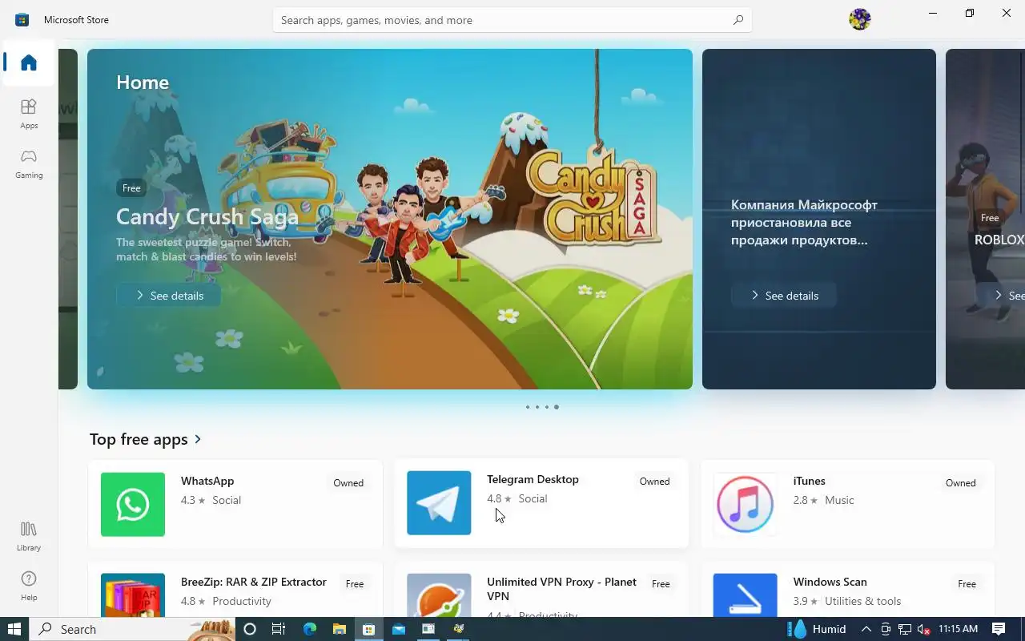1025x641 pixels.
Task: Click the Free badge on Candy Crush
Action: [x=131, y=188]
